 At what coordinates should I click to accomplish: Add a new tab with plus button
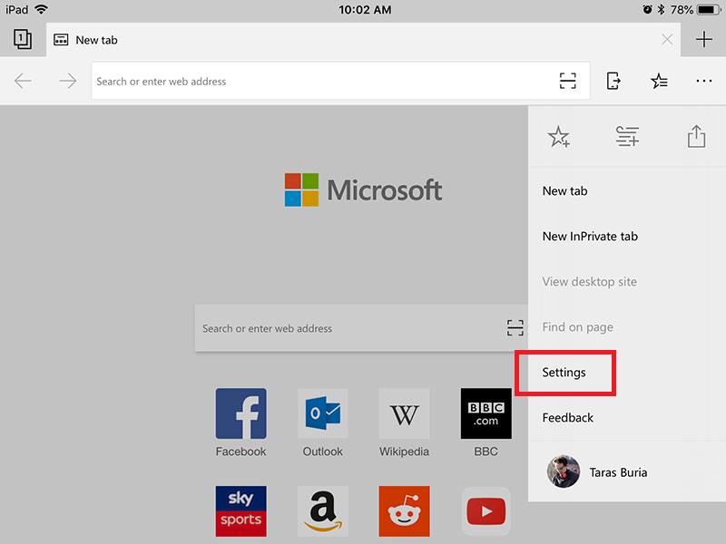704,40
